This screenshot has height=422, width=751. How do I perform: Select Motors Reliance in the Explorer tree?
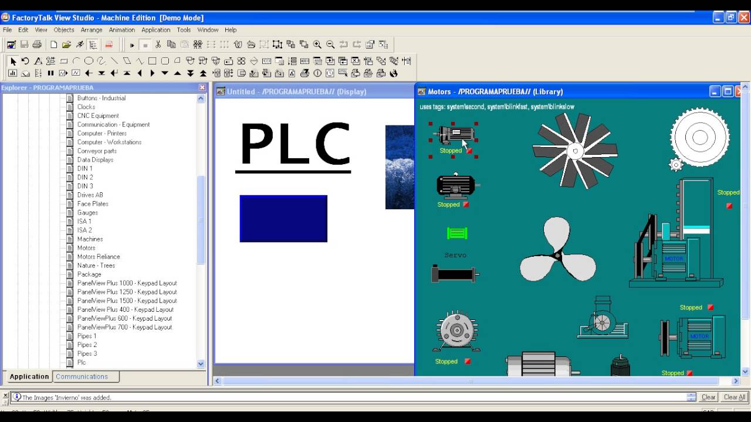coord(99,257)
